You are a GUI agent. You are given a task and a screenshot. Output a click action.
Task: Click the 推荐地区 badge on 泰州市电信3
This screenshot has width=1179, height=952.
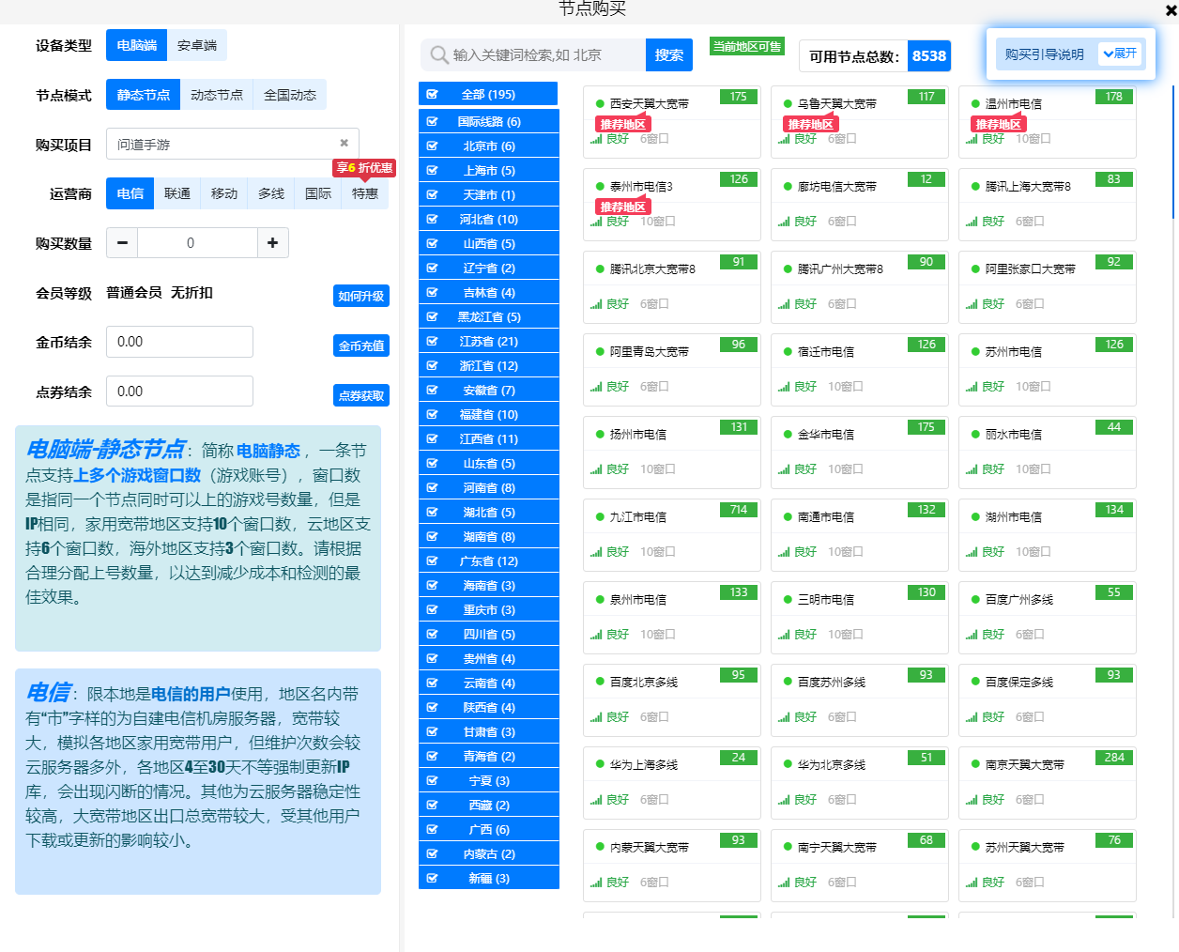[622, 207]
